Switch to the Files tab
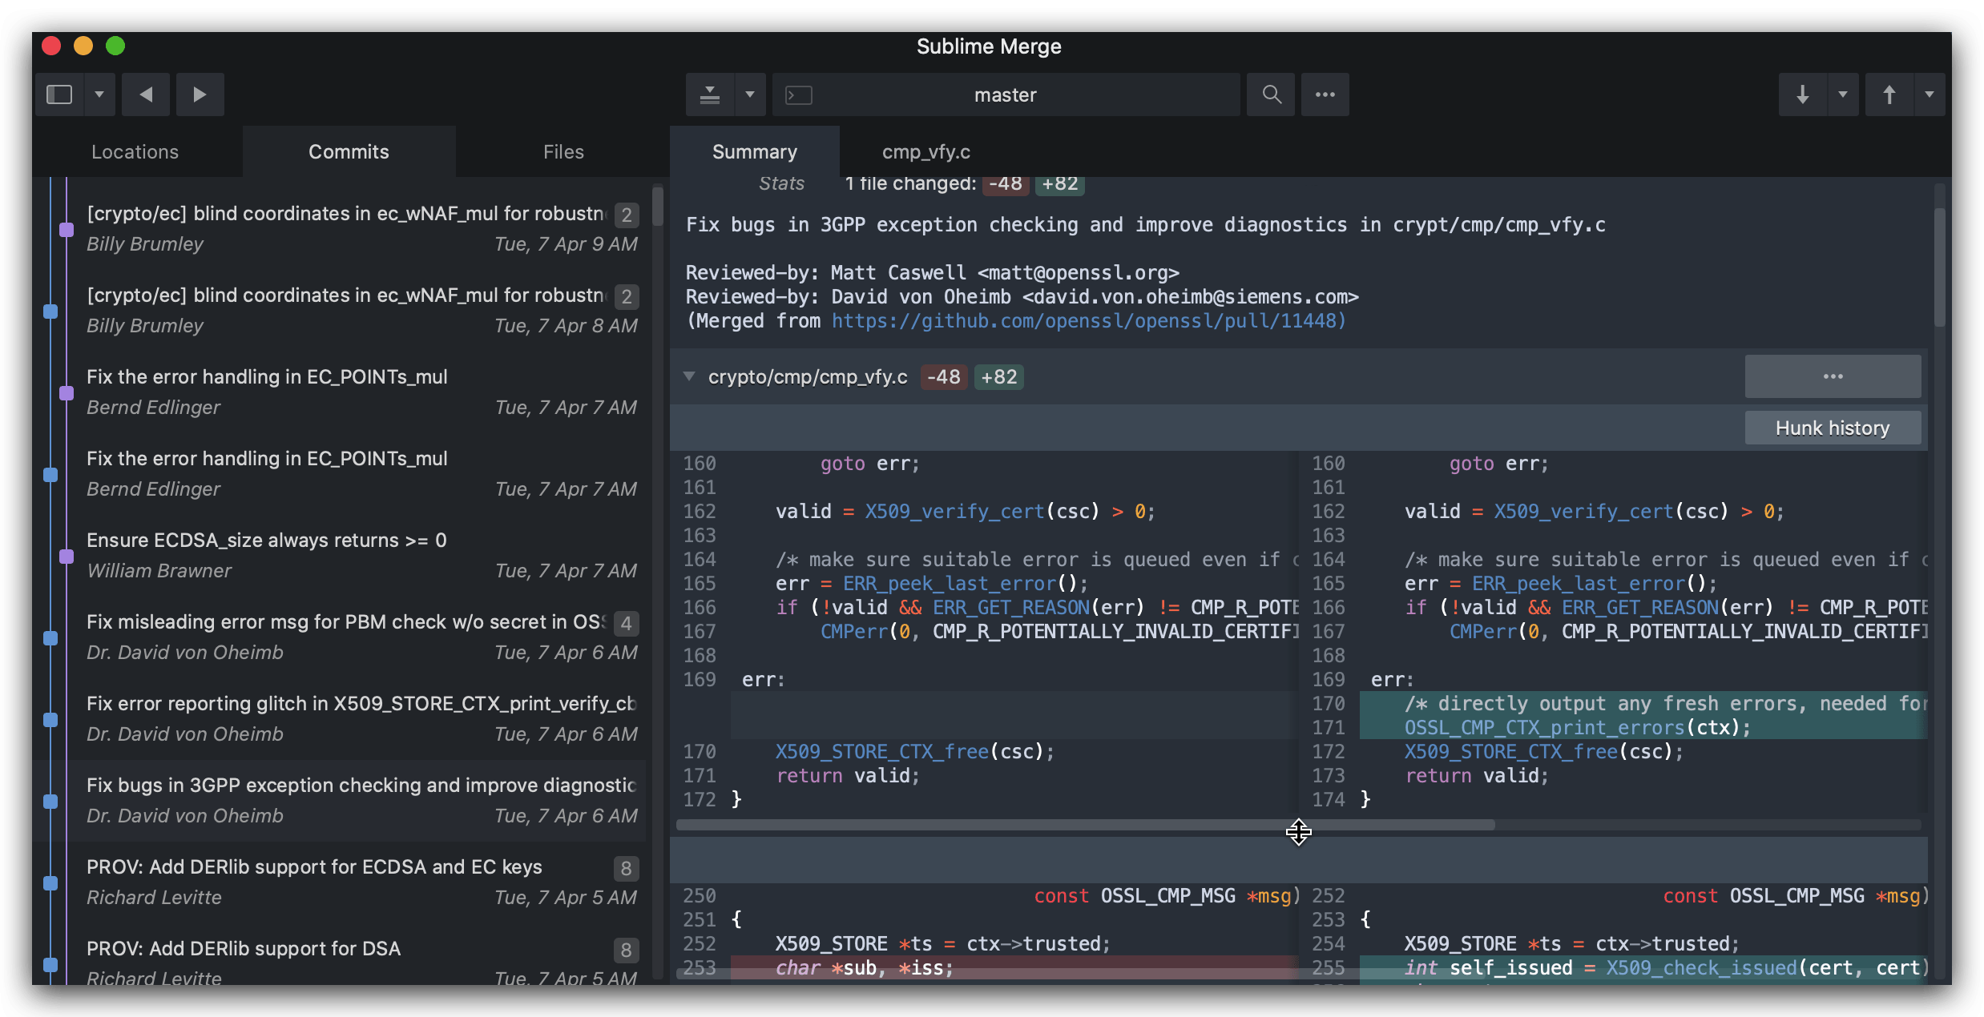This screenshot has height=1017, width=1984. point(563,151)
